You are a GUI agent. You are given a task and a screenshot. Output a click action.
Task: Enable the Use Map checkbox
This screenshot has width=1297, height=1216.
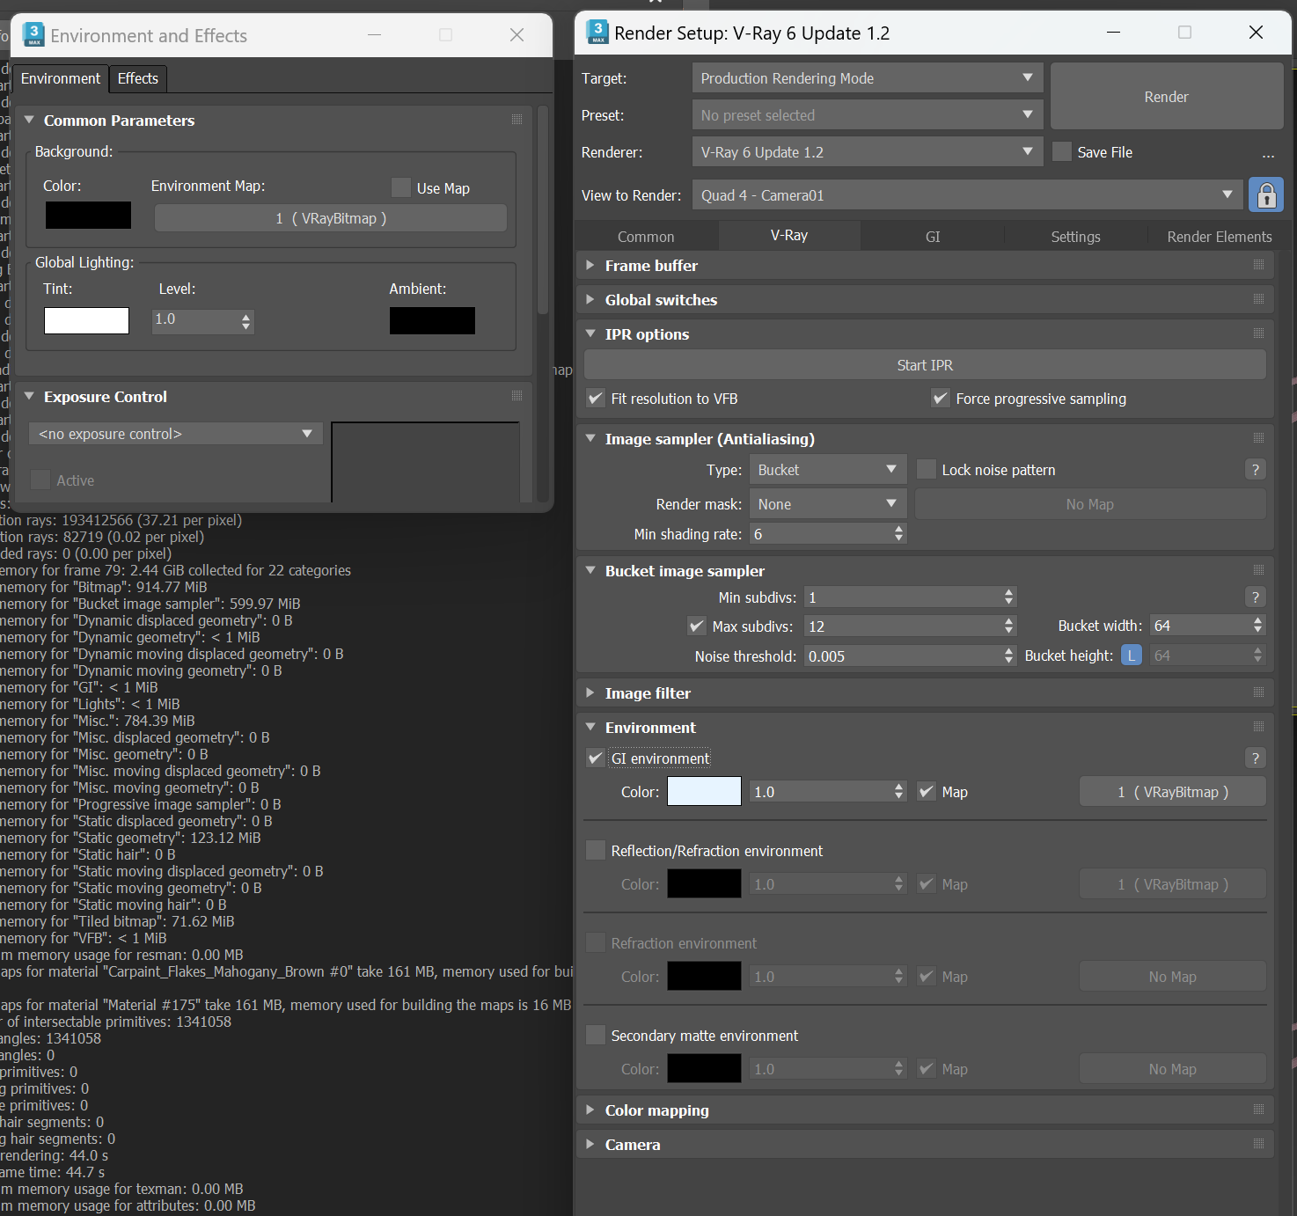coord(401,187)
